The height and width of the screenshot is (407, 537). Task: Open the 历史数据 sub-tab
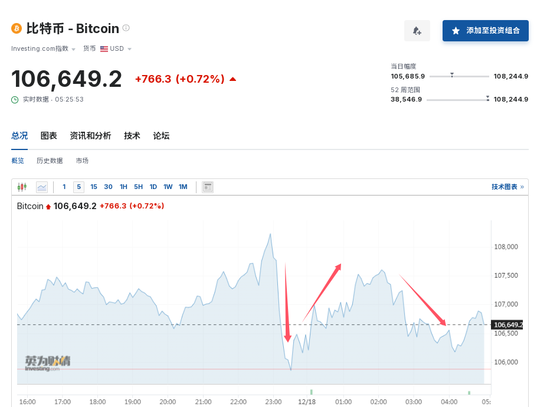click(x=50, y=161)
